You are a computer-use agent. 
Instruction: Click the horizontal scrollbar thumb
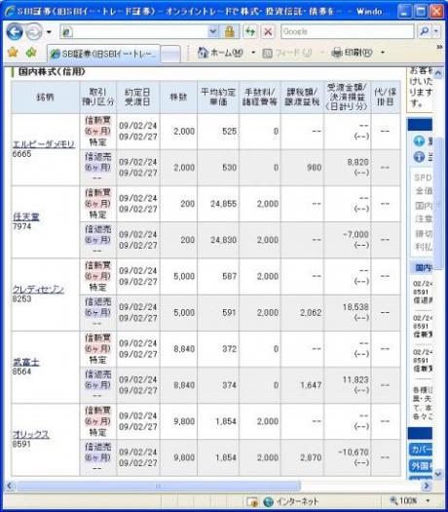pos(158,486)
